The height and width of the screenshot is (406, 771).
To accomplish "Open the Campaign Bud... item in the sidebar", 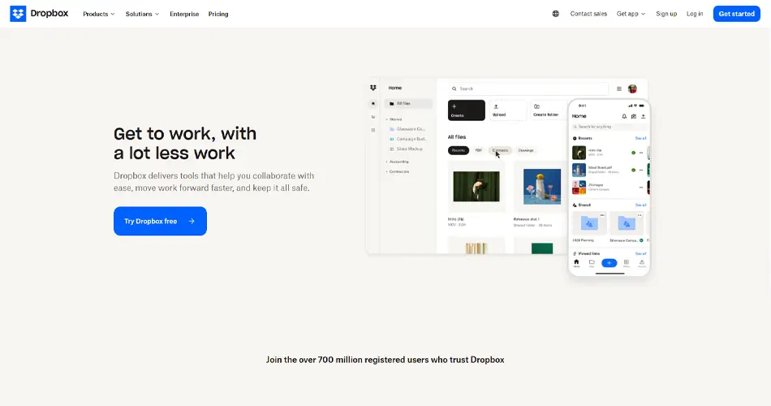I will pyautogui.click(x=407, y=139).
